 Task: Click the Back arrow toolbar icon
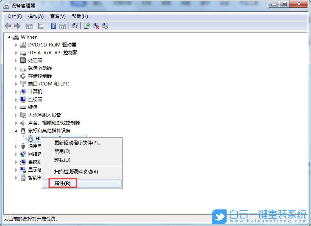pos(8,26)
